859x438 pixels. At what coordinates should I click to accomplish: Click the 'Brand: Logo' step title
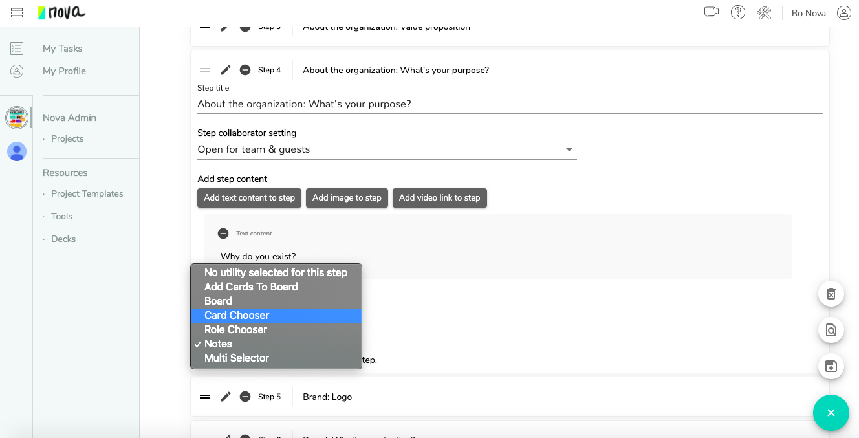(x=327, y=397)
